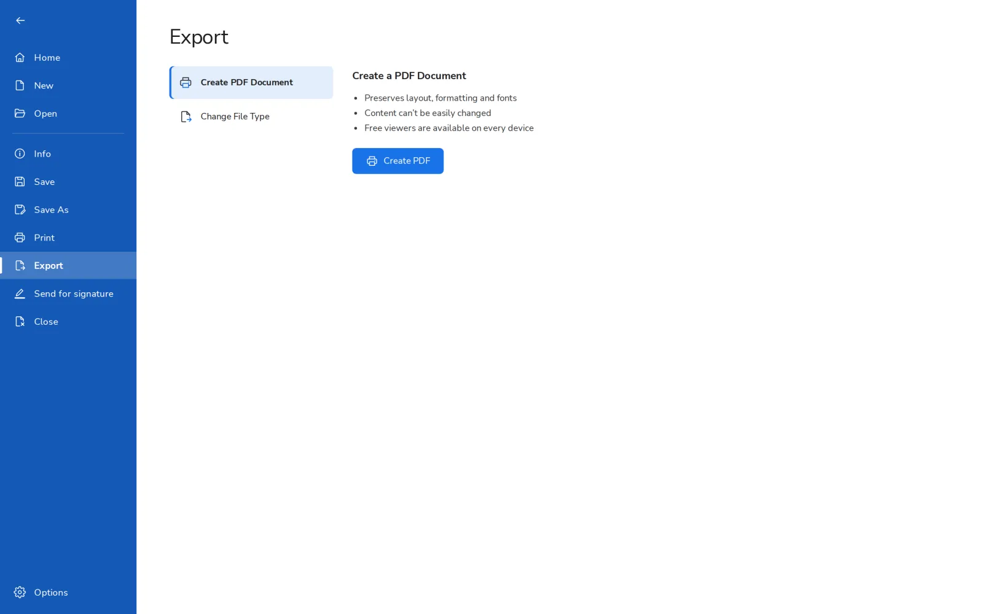
Task: Click 'Preserves layout, formatting and fonts' text
Action: 441,98
